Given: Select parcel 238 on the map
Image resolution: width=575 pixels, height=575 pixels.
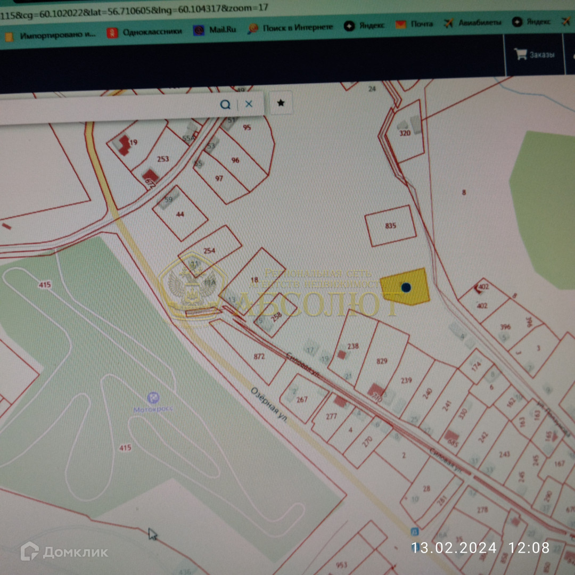Looking at the screenshot, I should (x=353, y=346).
